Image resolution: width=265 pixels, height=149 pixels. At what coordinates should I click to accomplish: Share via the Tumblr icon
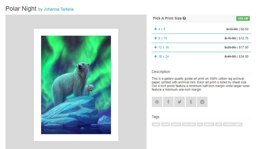191,102
